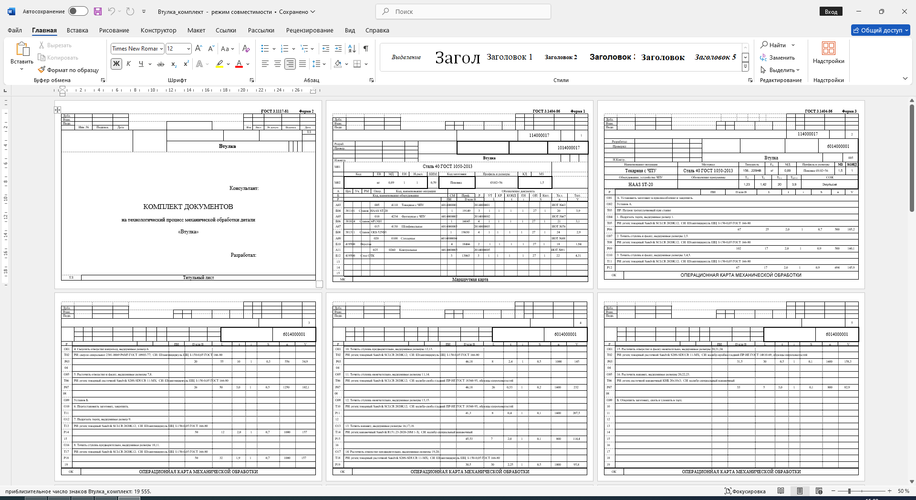Clear all formatting
This screenshot has height=500, width=916.
(x=246, y=49)
